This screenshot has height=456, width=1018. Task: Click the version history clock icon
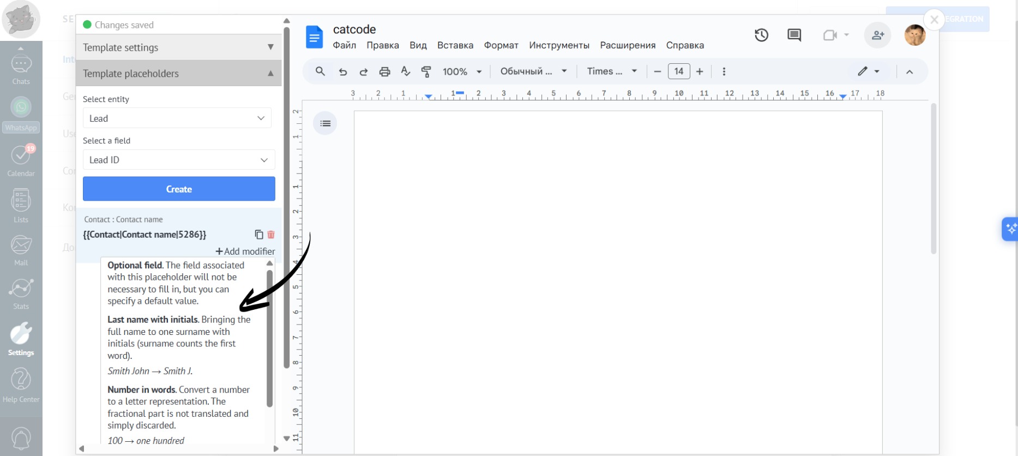click(761, 35)
